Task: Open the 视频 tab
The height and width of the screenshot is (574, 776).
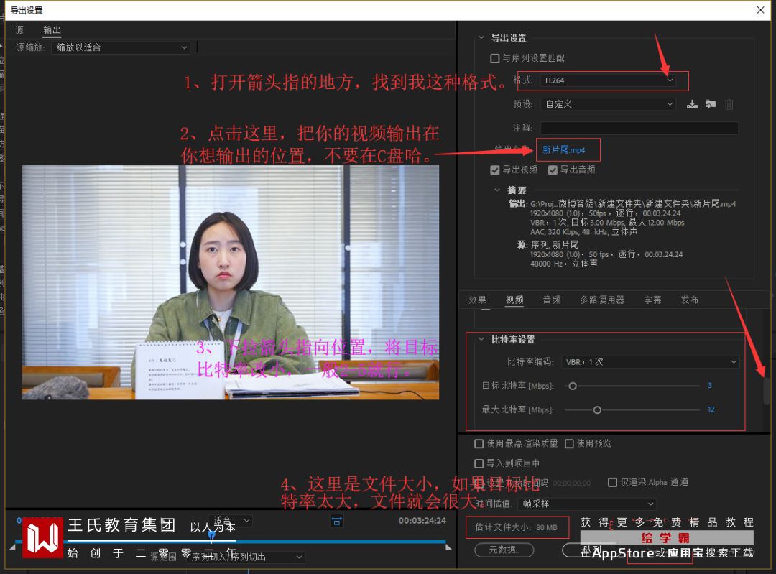Action: pyautogui.click(x=514, y=300)
